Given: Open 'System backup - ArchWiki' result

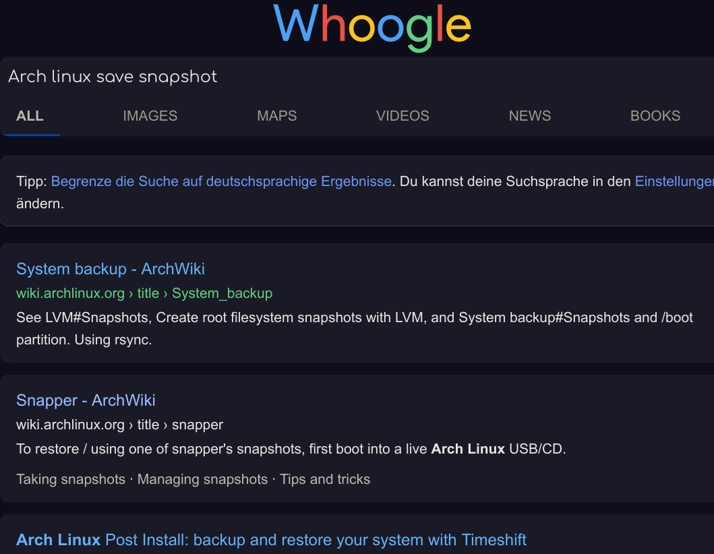Looking at the screenshot, I should click(111, 269).
